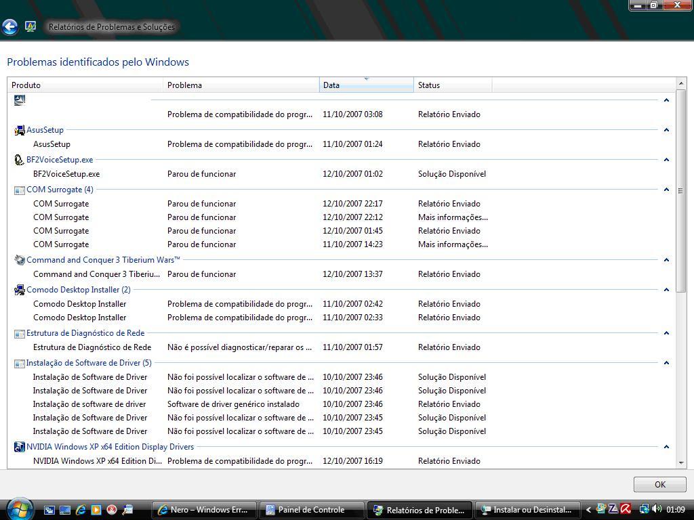The width and height of the screenshot is (694, 520).
Task: Open the AsusSetup group header link
Action: (x=45, y=130)
